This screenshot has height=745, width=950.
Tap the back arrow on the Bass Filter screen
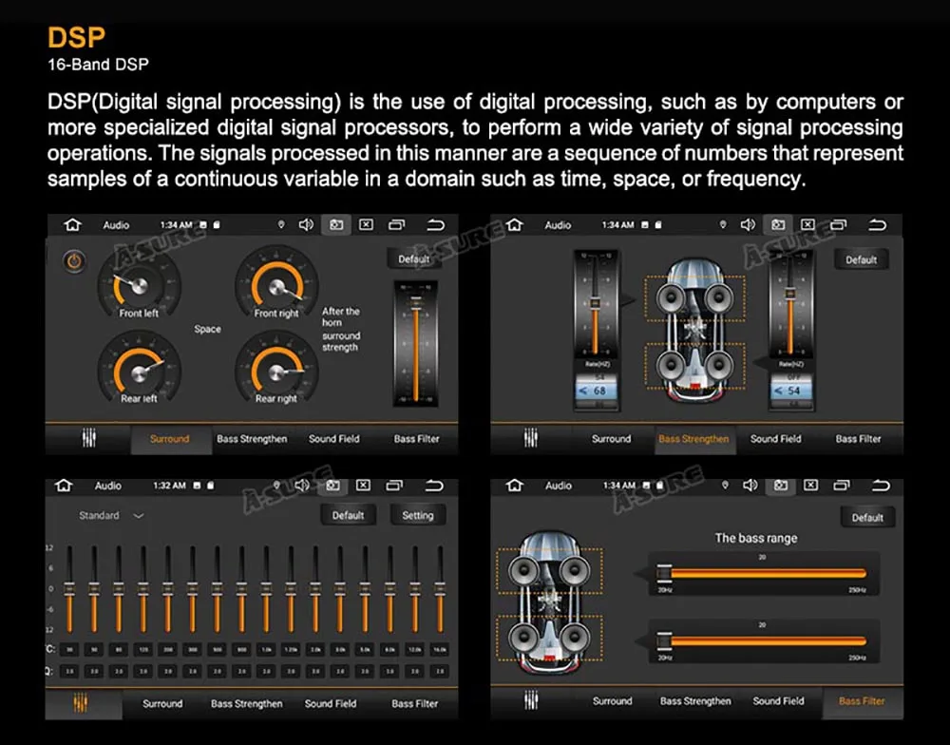pyautogui.click(x=881, y=486)
